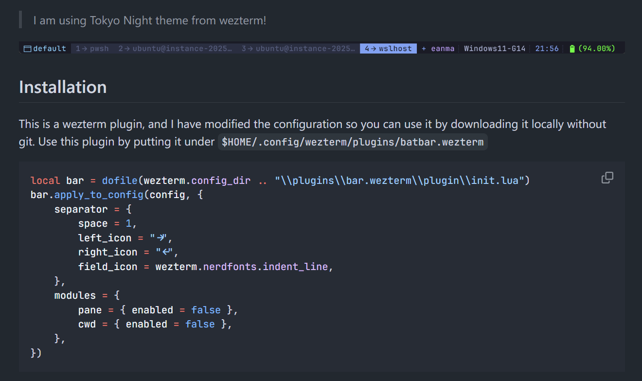Open tab 3 ubuntu@instance
The image size is (642, 381).
(x=298, y=49)
